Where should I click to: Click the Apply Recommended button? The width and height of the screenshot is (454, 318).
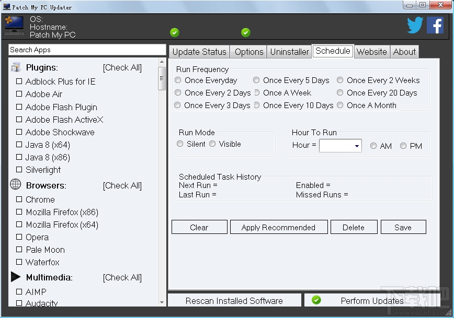(x=278, y=227)
